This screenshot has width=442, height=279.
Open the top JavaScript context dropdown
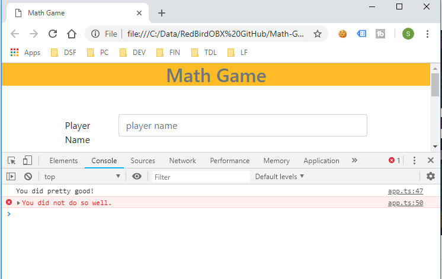[x=82, y=176]
